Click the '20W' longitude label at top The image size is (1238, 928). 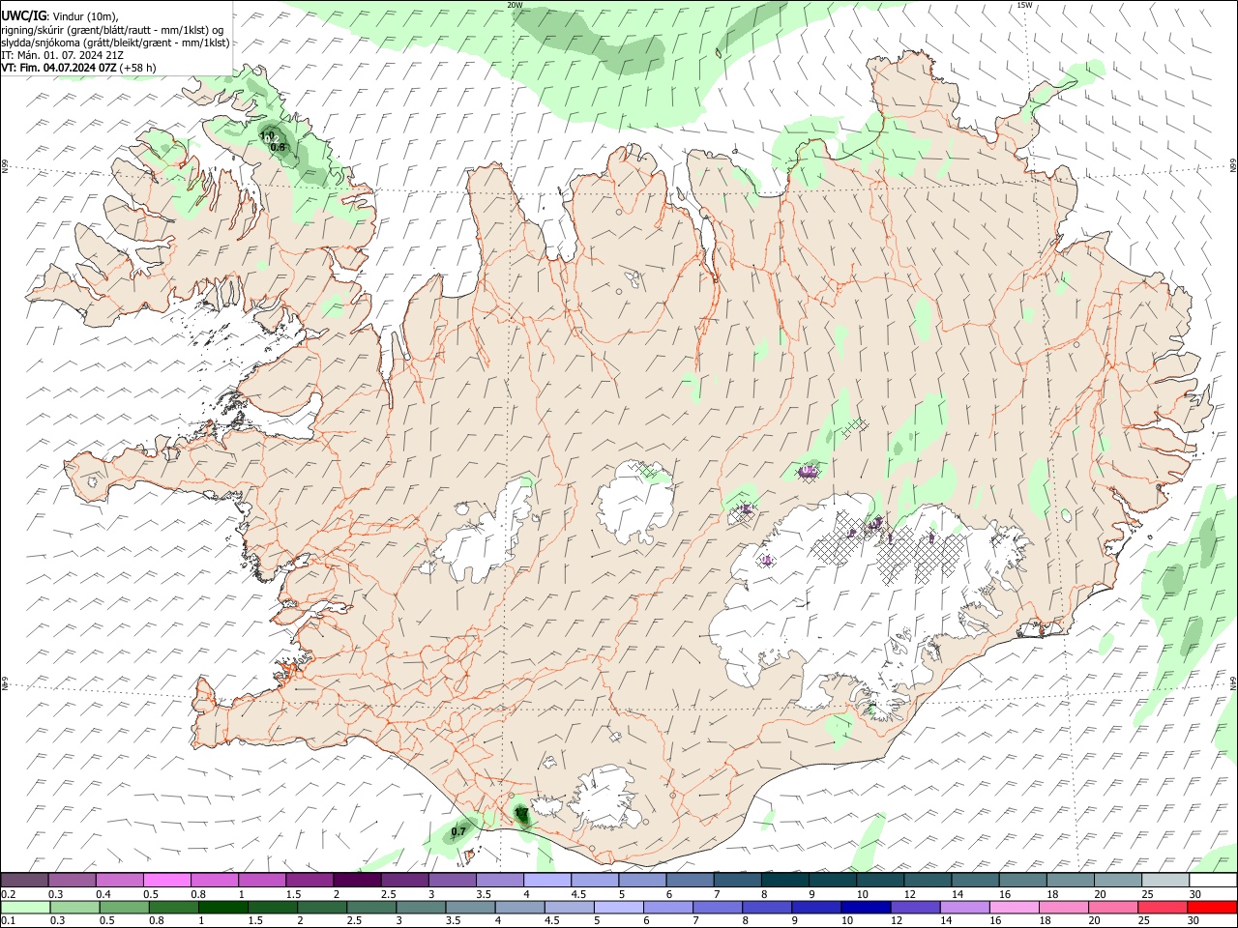[x=516, y=5]
